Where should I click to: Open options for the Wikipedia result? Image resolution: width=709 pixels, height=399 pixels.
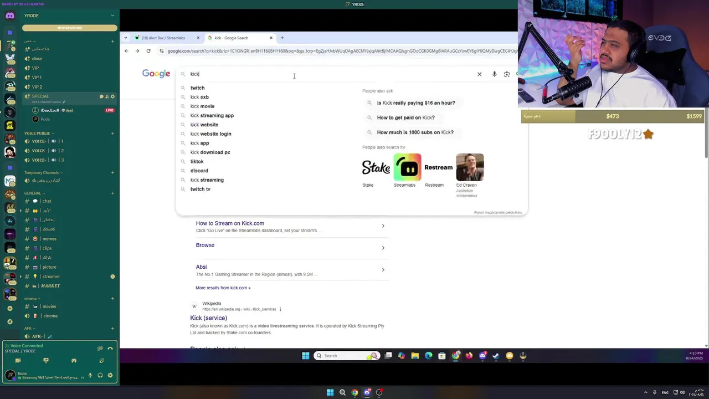[280, 309]
